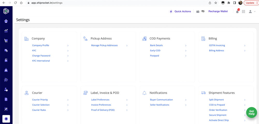
Task: Open the dashboard analytics chart icon
Action: [6, 31]
